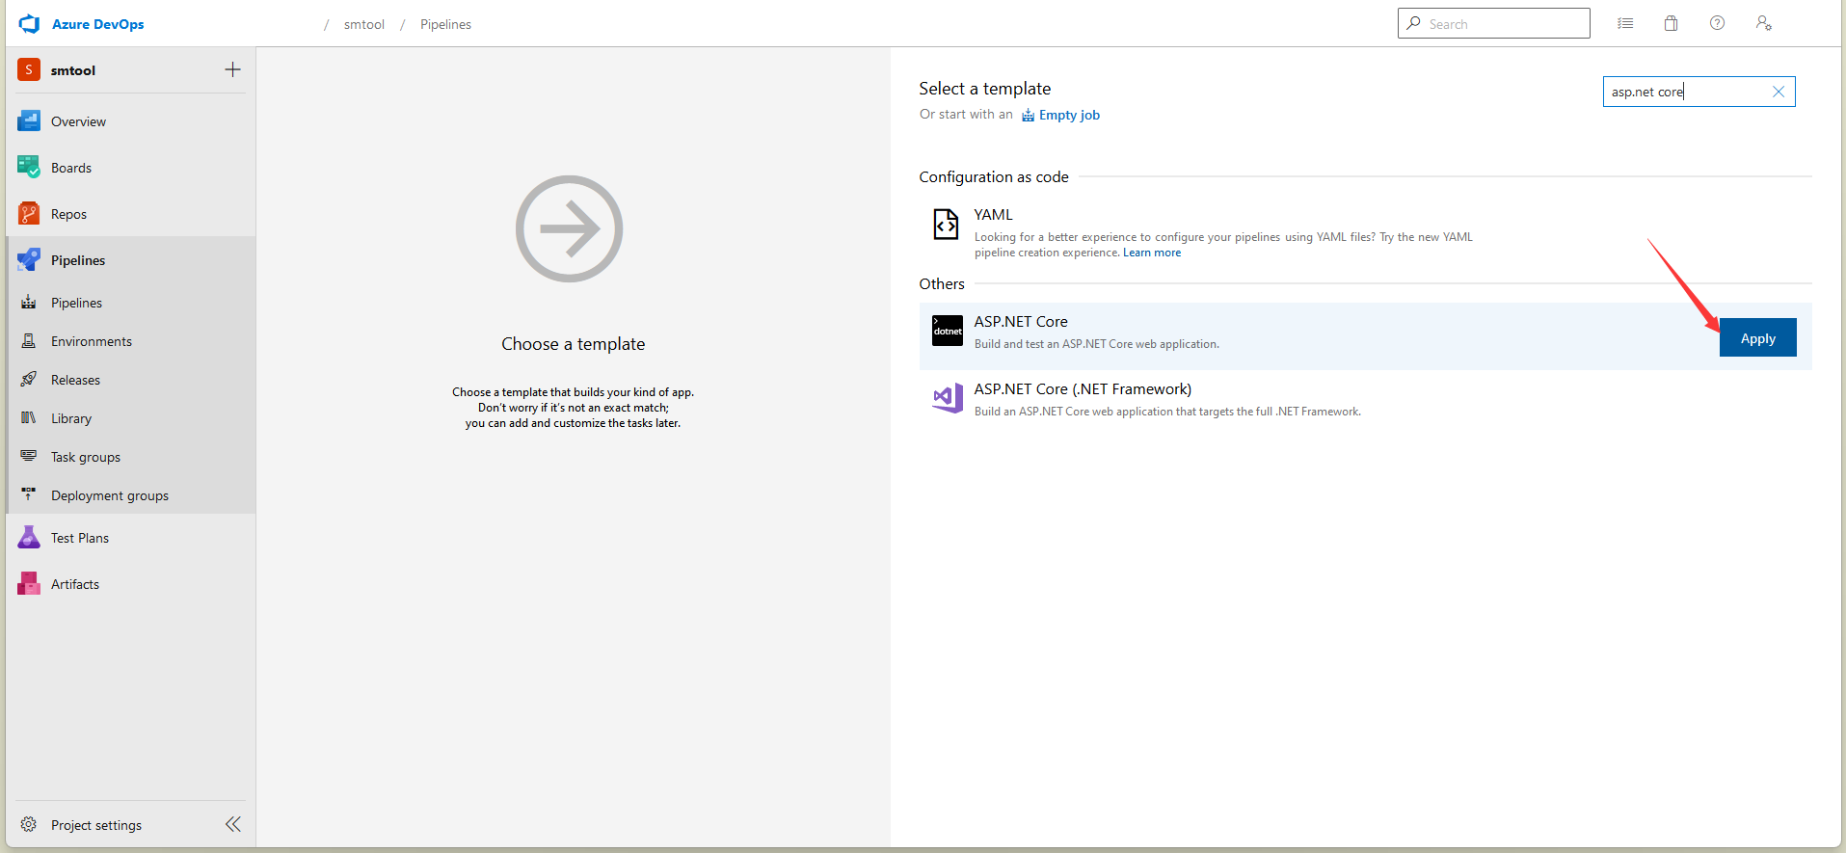Viewport: 1846px width, 853px height.
Task: Open Repos from the sidebar
Action: tap(68, 214)
